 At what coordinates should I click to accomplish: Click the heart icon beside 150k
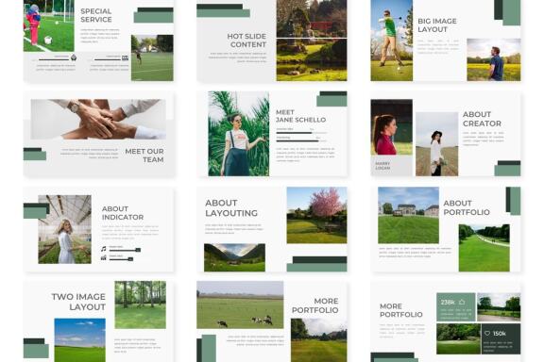[x=487, y=334]
